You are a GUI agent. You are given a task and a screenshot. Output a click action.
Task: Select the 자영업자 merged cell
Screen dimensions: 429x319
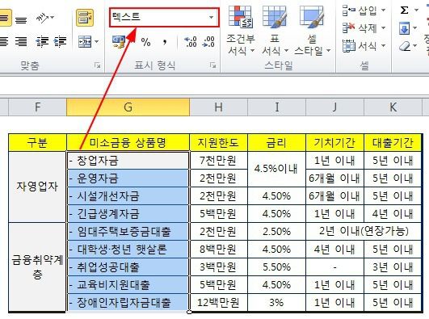point(37,187)
